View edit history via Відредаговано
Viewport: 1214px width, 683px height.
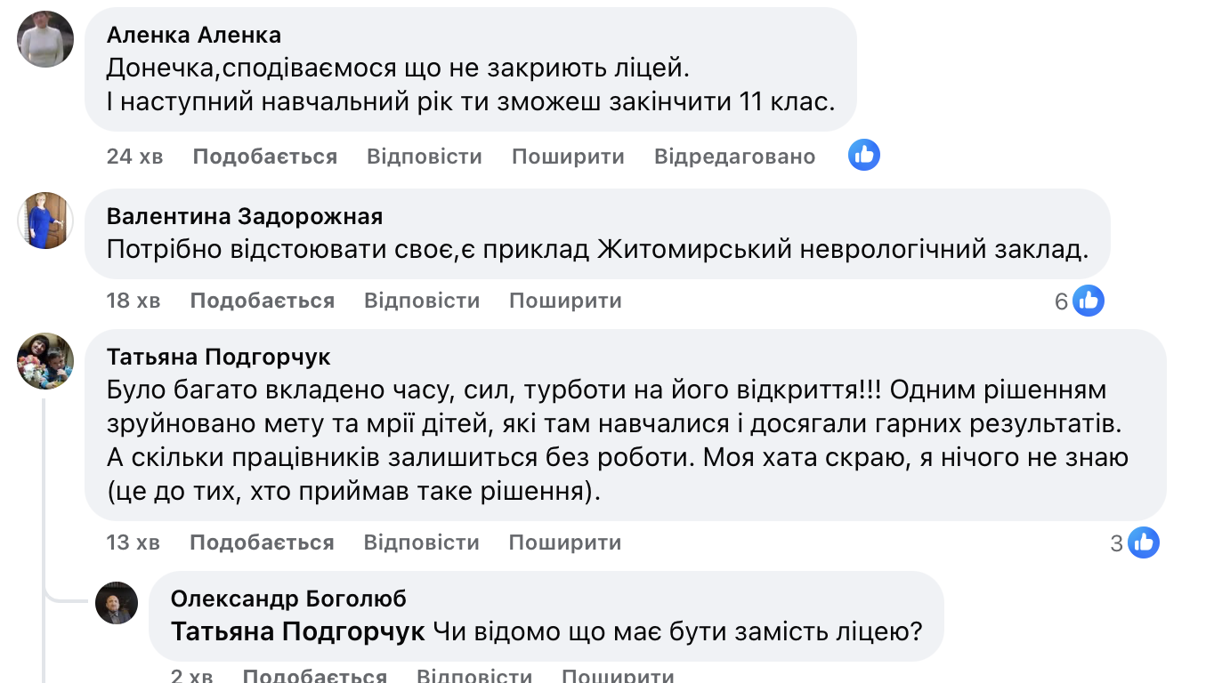pyautogui.click(x=734, y=157)
